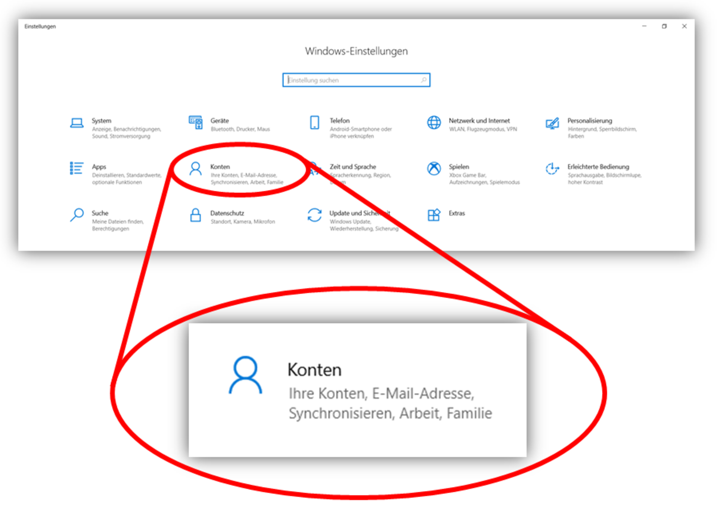Open Datenschutz settings label
Viewport: 717px width, 508px height.
pyautogui.click(x=227, y=213)
